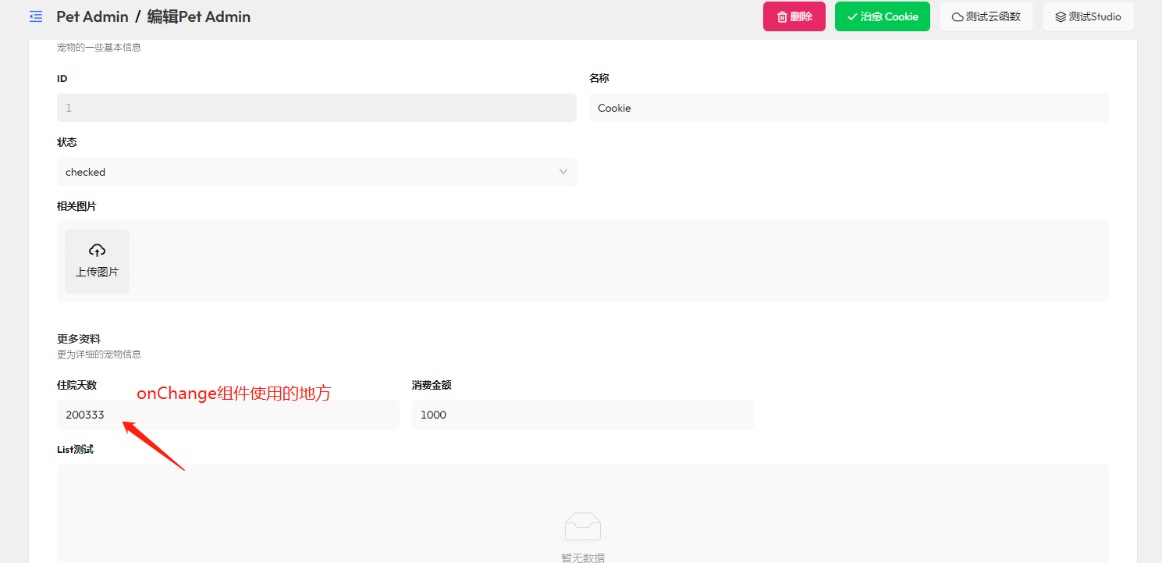Click the trash icon on the 删除 button
1162x563 pixels.
(781, 16)
